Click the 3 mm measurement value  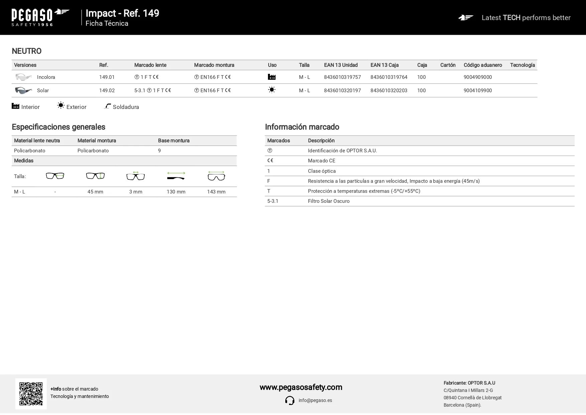pos(136,192)
